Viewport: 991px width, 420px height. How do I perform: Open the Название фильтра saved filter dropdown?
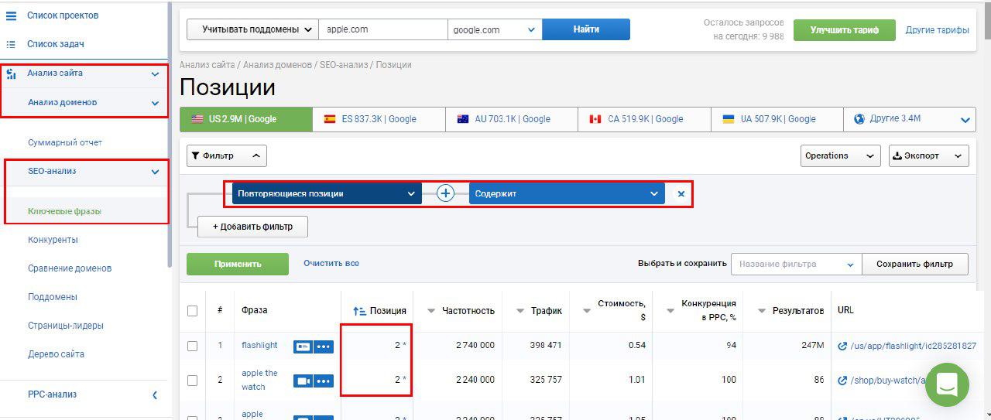pos(796,264)
